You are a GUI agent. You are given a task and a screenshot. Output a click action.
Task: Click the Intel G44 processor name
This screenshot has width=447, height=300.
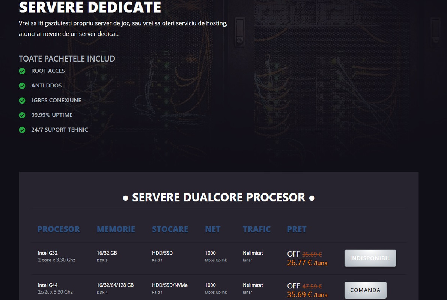tap(48, 285)
